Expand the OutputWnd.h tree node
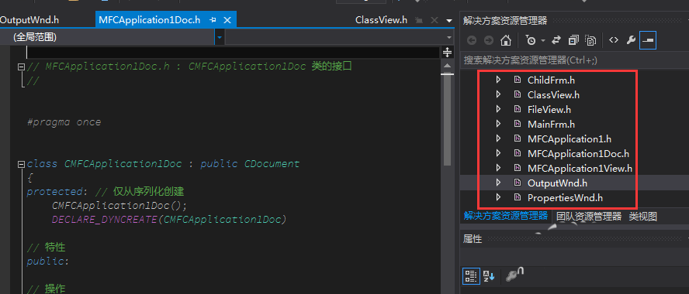689x294 pixels. [x=498, y=183]
